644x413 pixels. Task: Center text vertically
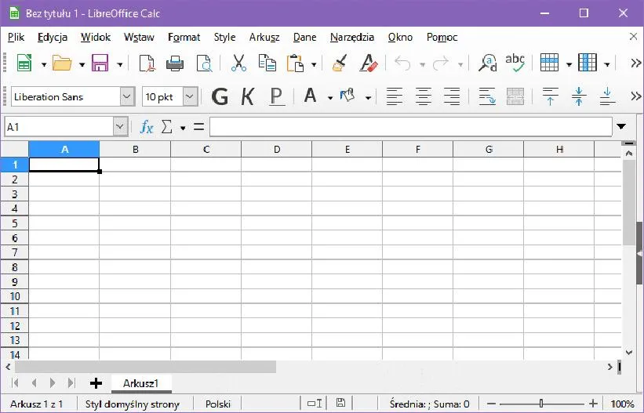pyautogui.click(x=579, y=97)
